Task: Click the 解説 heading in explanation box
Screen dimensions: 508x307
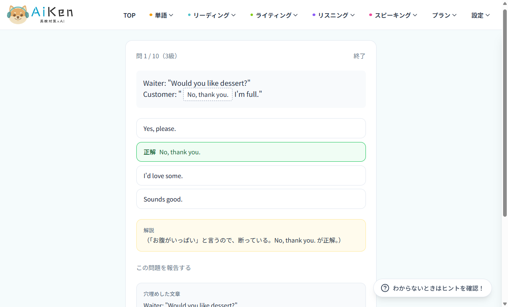Action: tap(149, 230)
